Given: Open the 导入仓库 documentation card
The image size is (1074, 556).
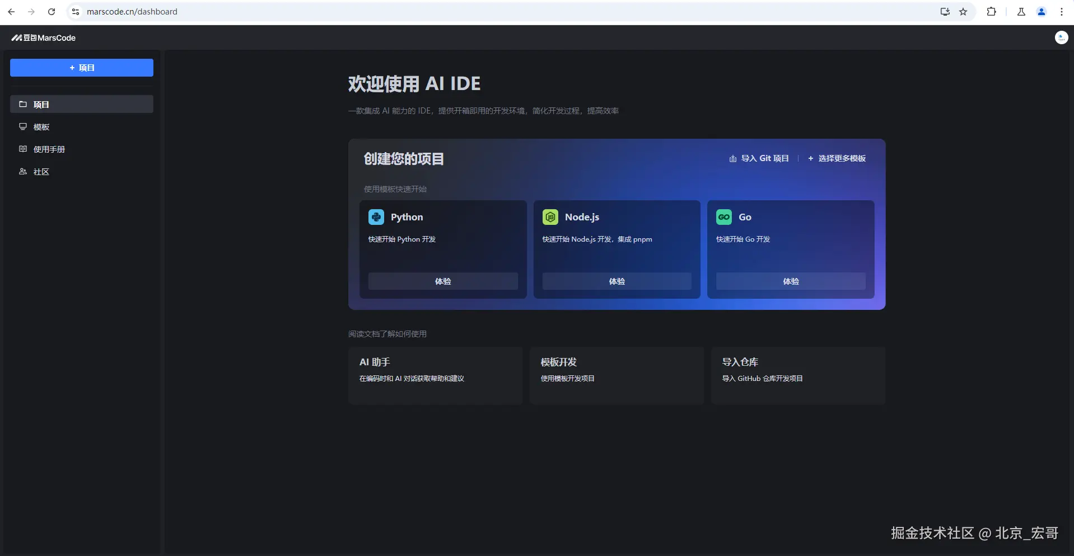Looking at the screenshot, I should [798, 375].
